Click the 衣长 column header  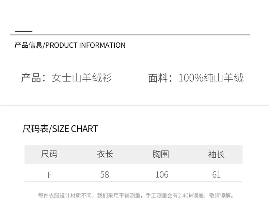point(105,154)
